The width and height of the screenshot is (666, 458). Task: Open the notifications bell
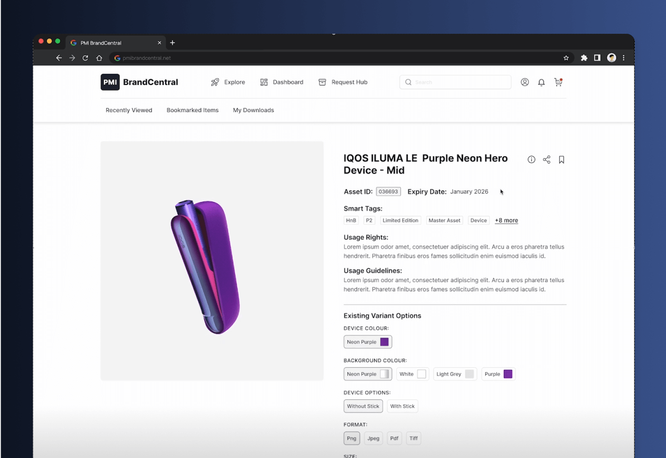pos(541,82)
